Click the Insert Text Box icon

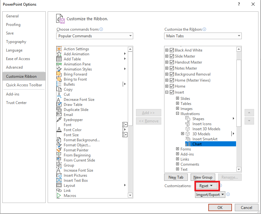point(59,180)
